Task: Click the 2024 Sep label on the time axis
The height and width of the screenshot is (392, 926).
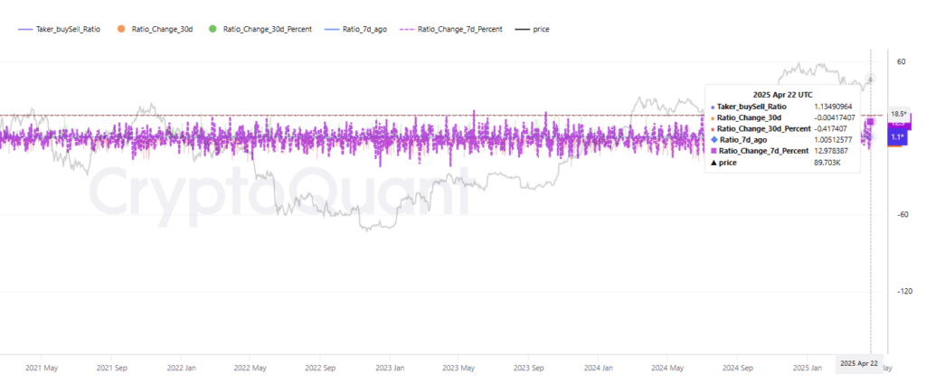Action: 738,369
